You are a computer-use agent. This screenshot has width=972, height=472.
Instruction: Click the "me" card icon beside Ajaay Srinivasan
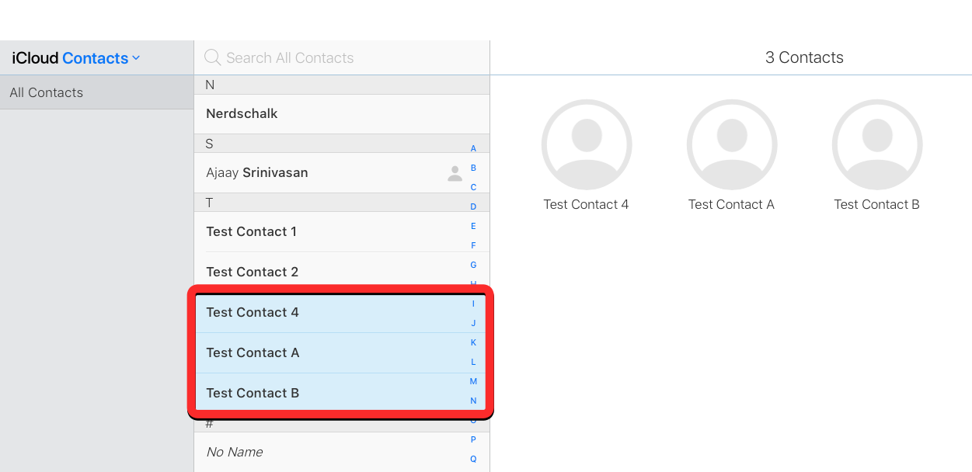[455, 173]
